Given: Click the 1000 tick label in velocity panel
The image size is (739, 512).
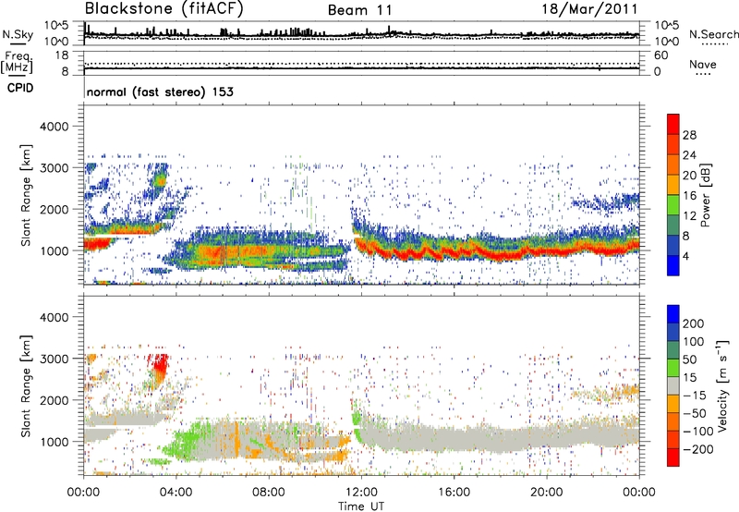Looking at the screenshot, I should pyautogui.click(x=54, y=442).
